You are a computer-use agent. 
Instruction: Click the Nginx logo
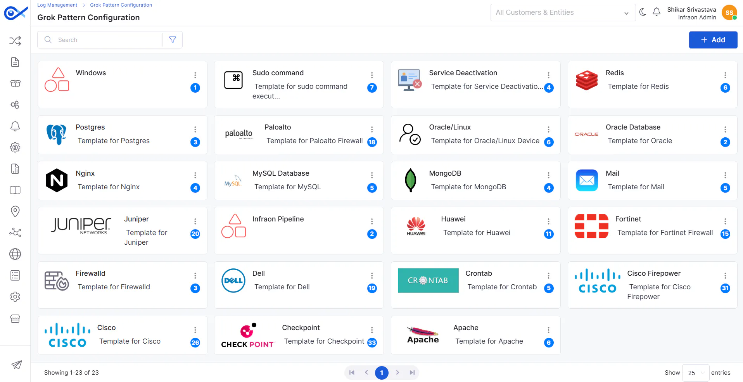57,180
